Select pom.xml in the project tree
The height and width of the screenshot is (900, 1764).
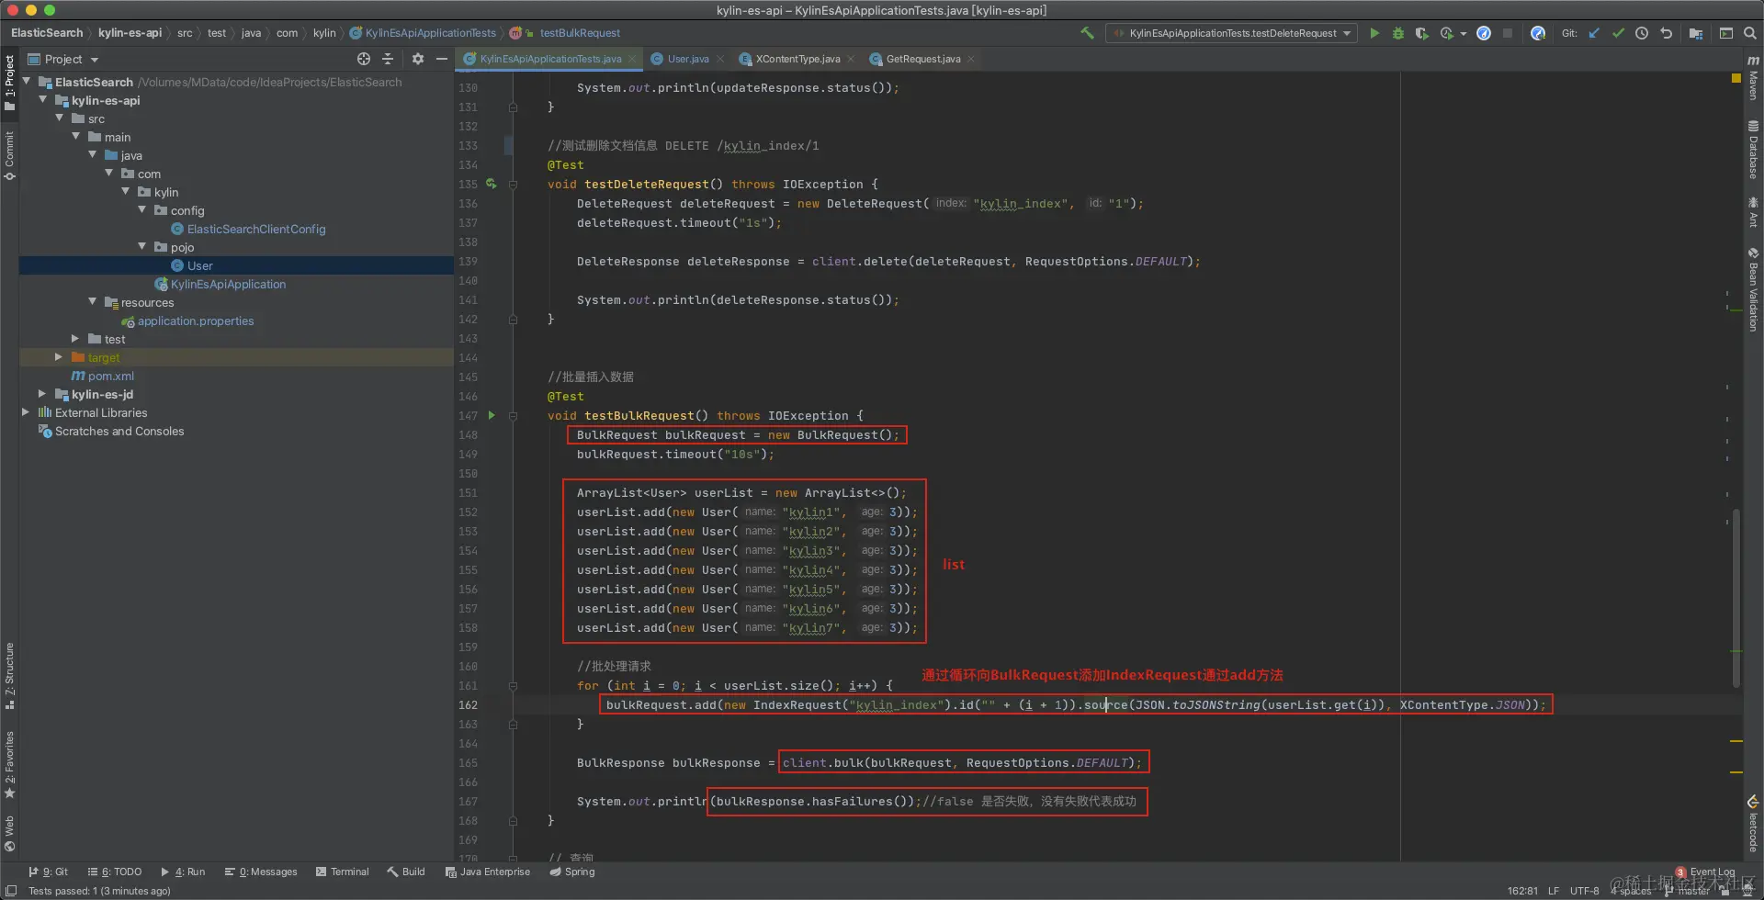tap(110, 376)
